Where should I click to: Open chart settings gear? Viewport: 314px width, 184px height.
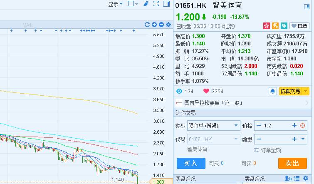tap(168, 25)
